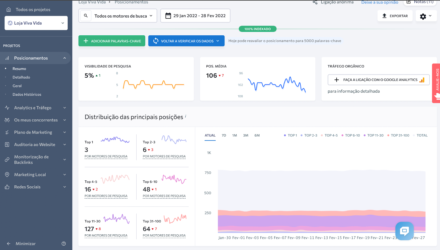Click the Analytics e Tráfego pulse icon
This screenshot has width=440, height=250.
(7, 108)
